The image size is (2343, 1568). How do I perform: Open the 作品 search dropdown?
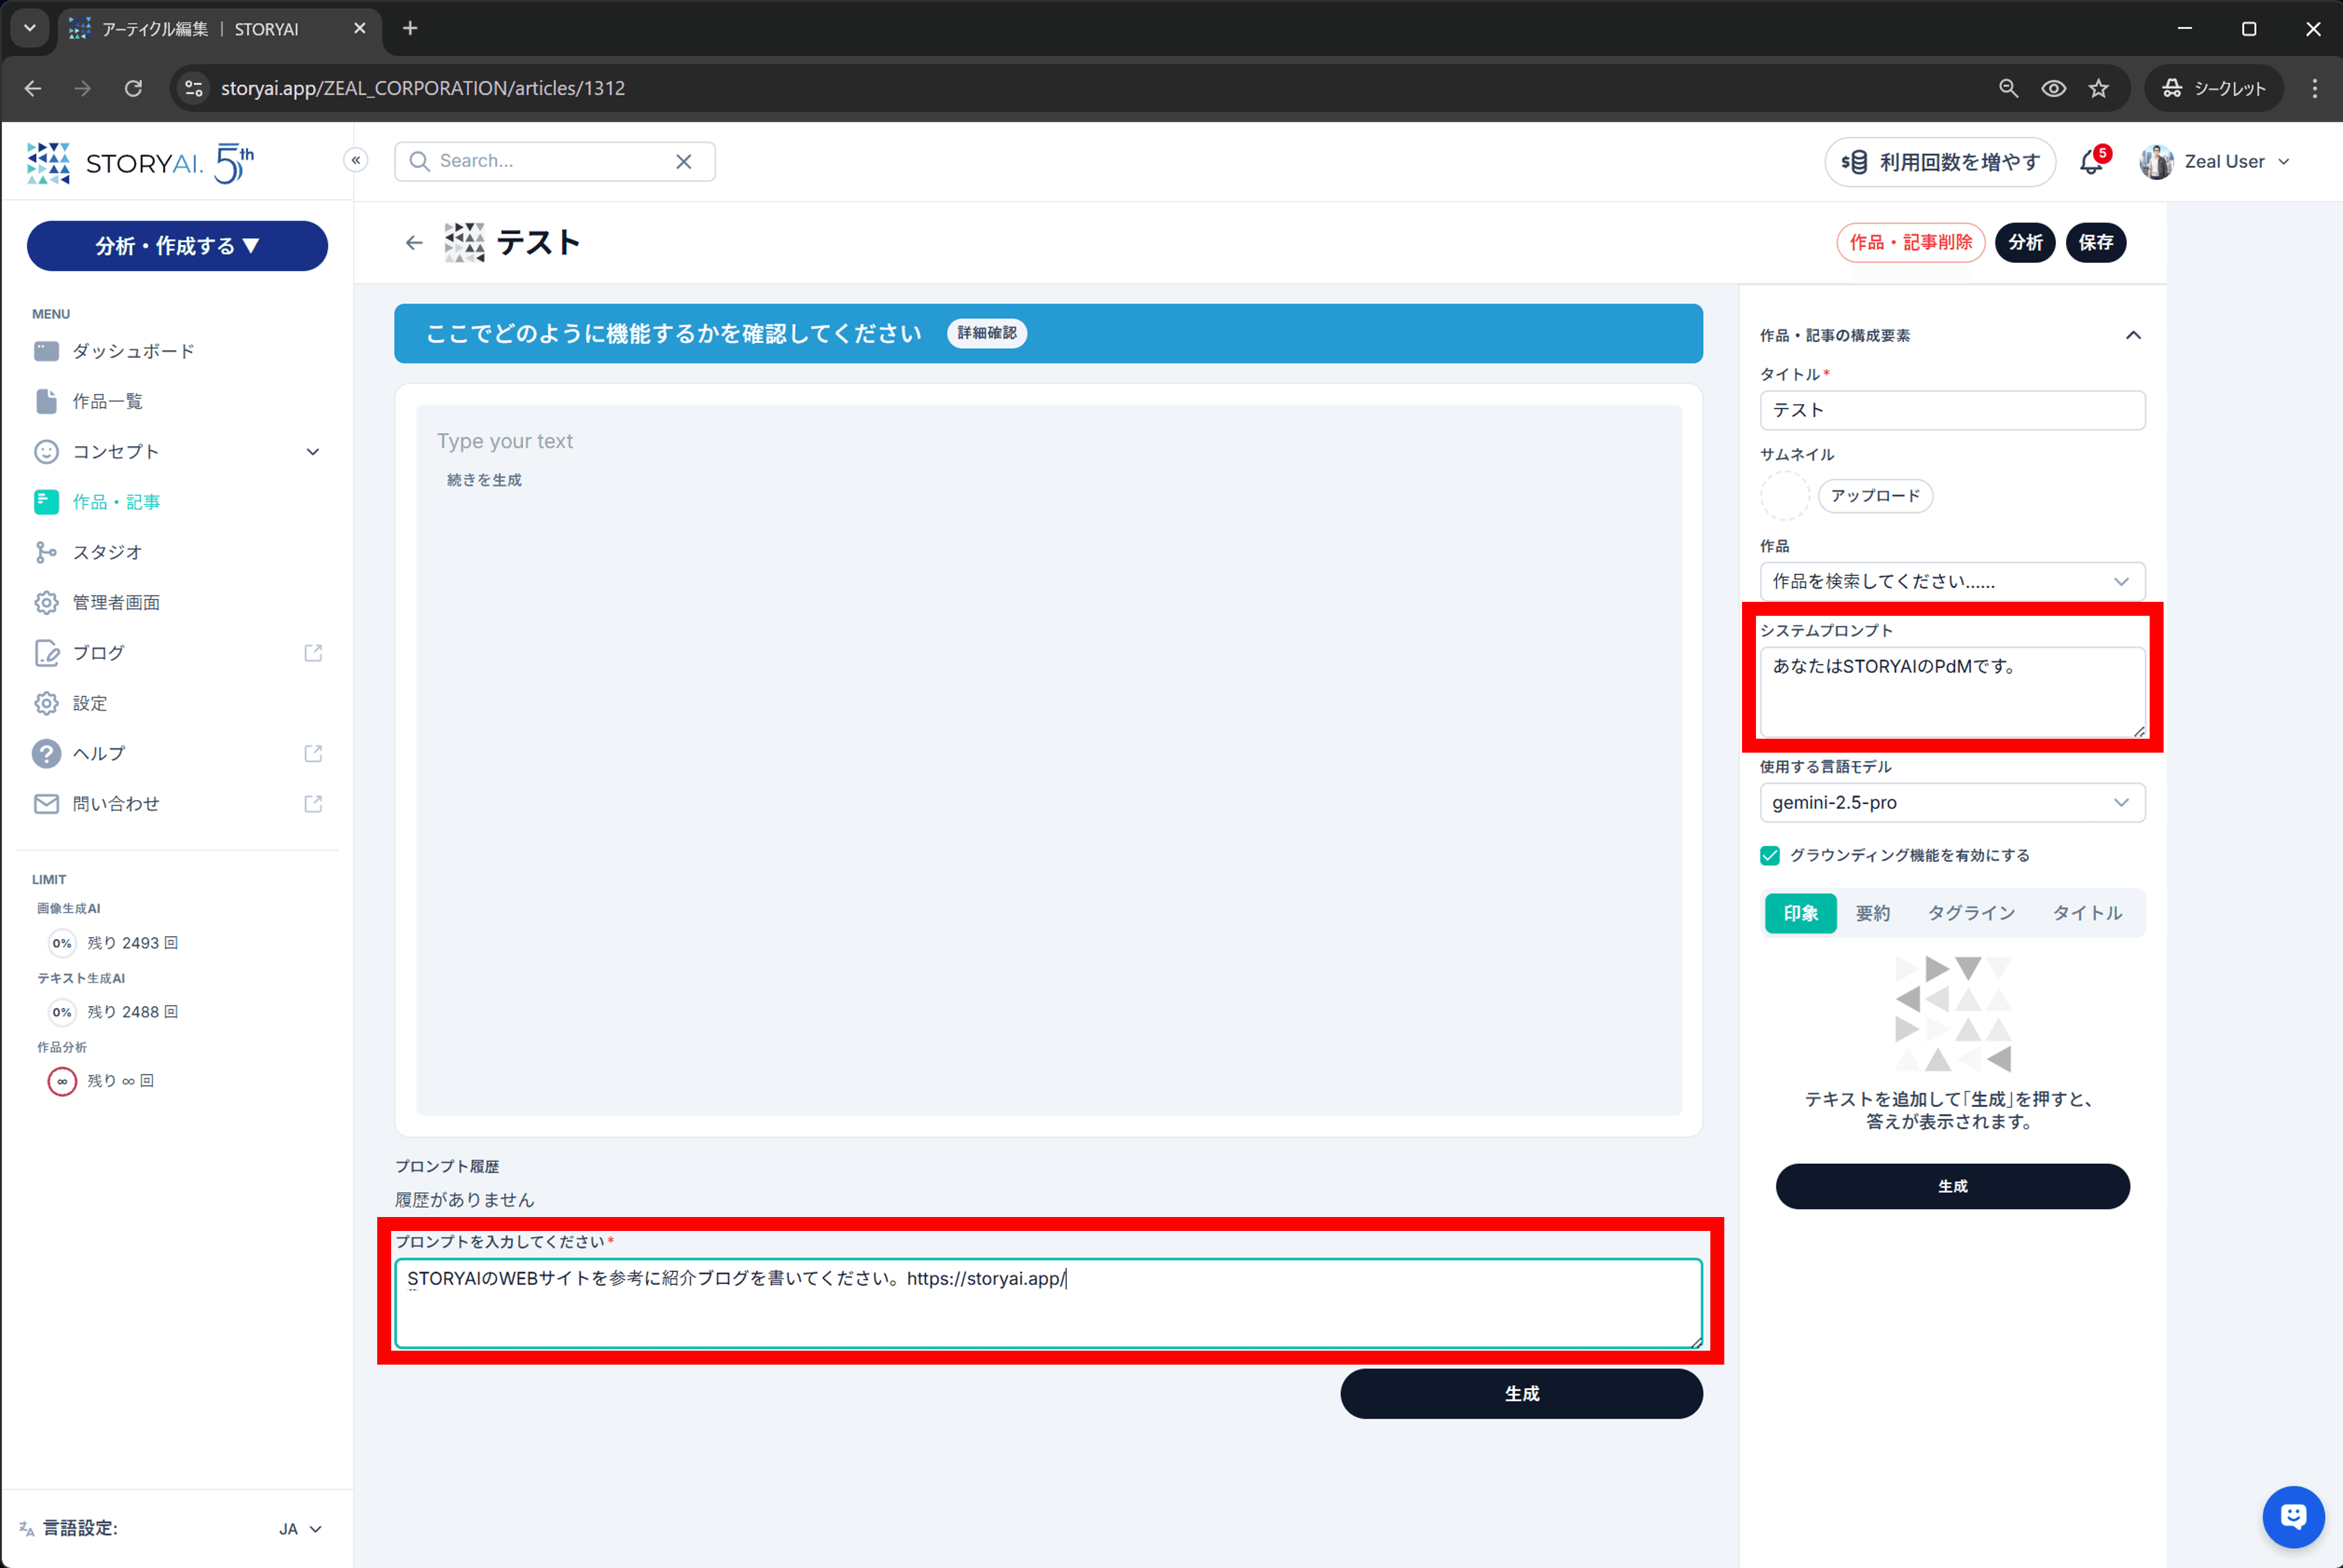click(1952, 581)
